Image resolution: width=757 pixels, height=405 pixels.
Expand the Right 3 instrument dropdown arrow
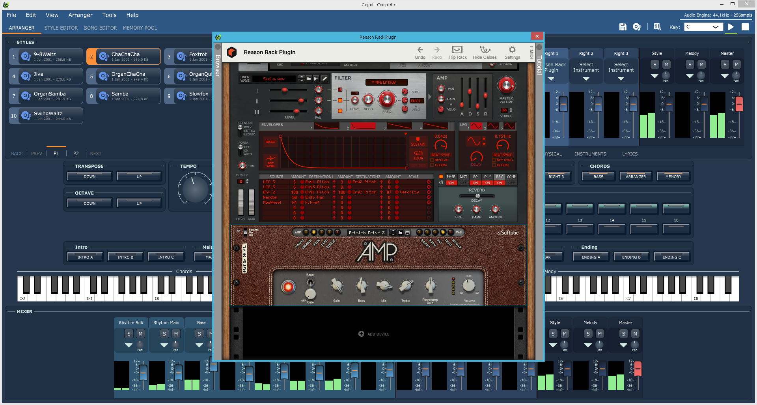pos(621,79)
